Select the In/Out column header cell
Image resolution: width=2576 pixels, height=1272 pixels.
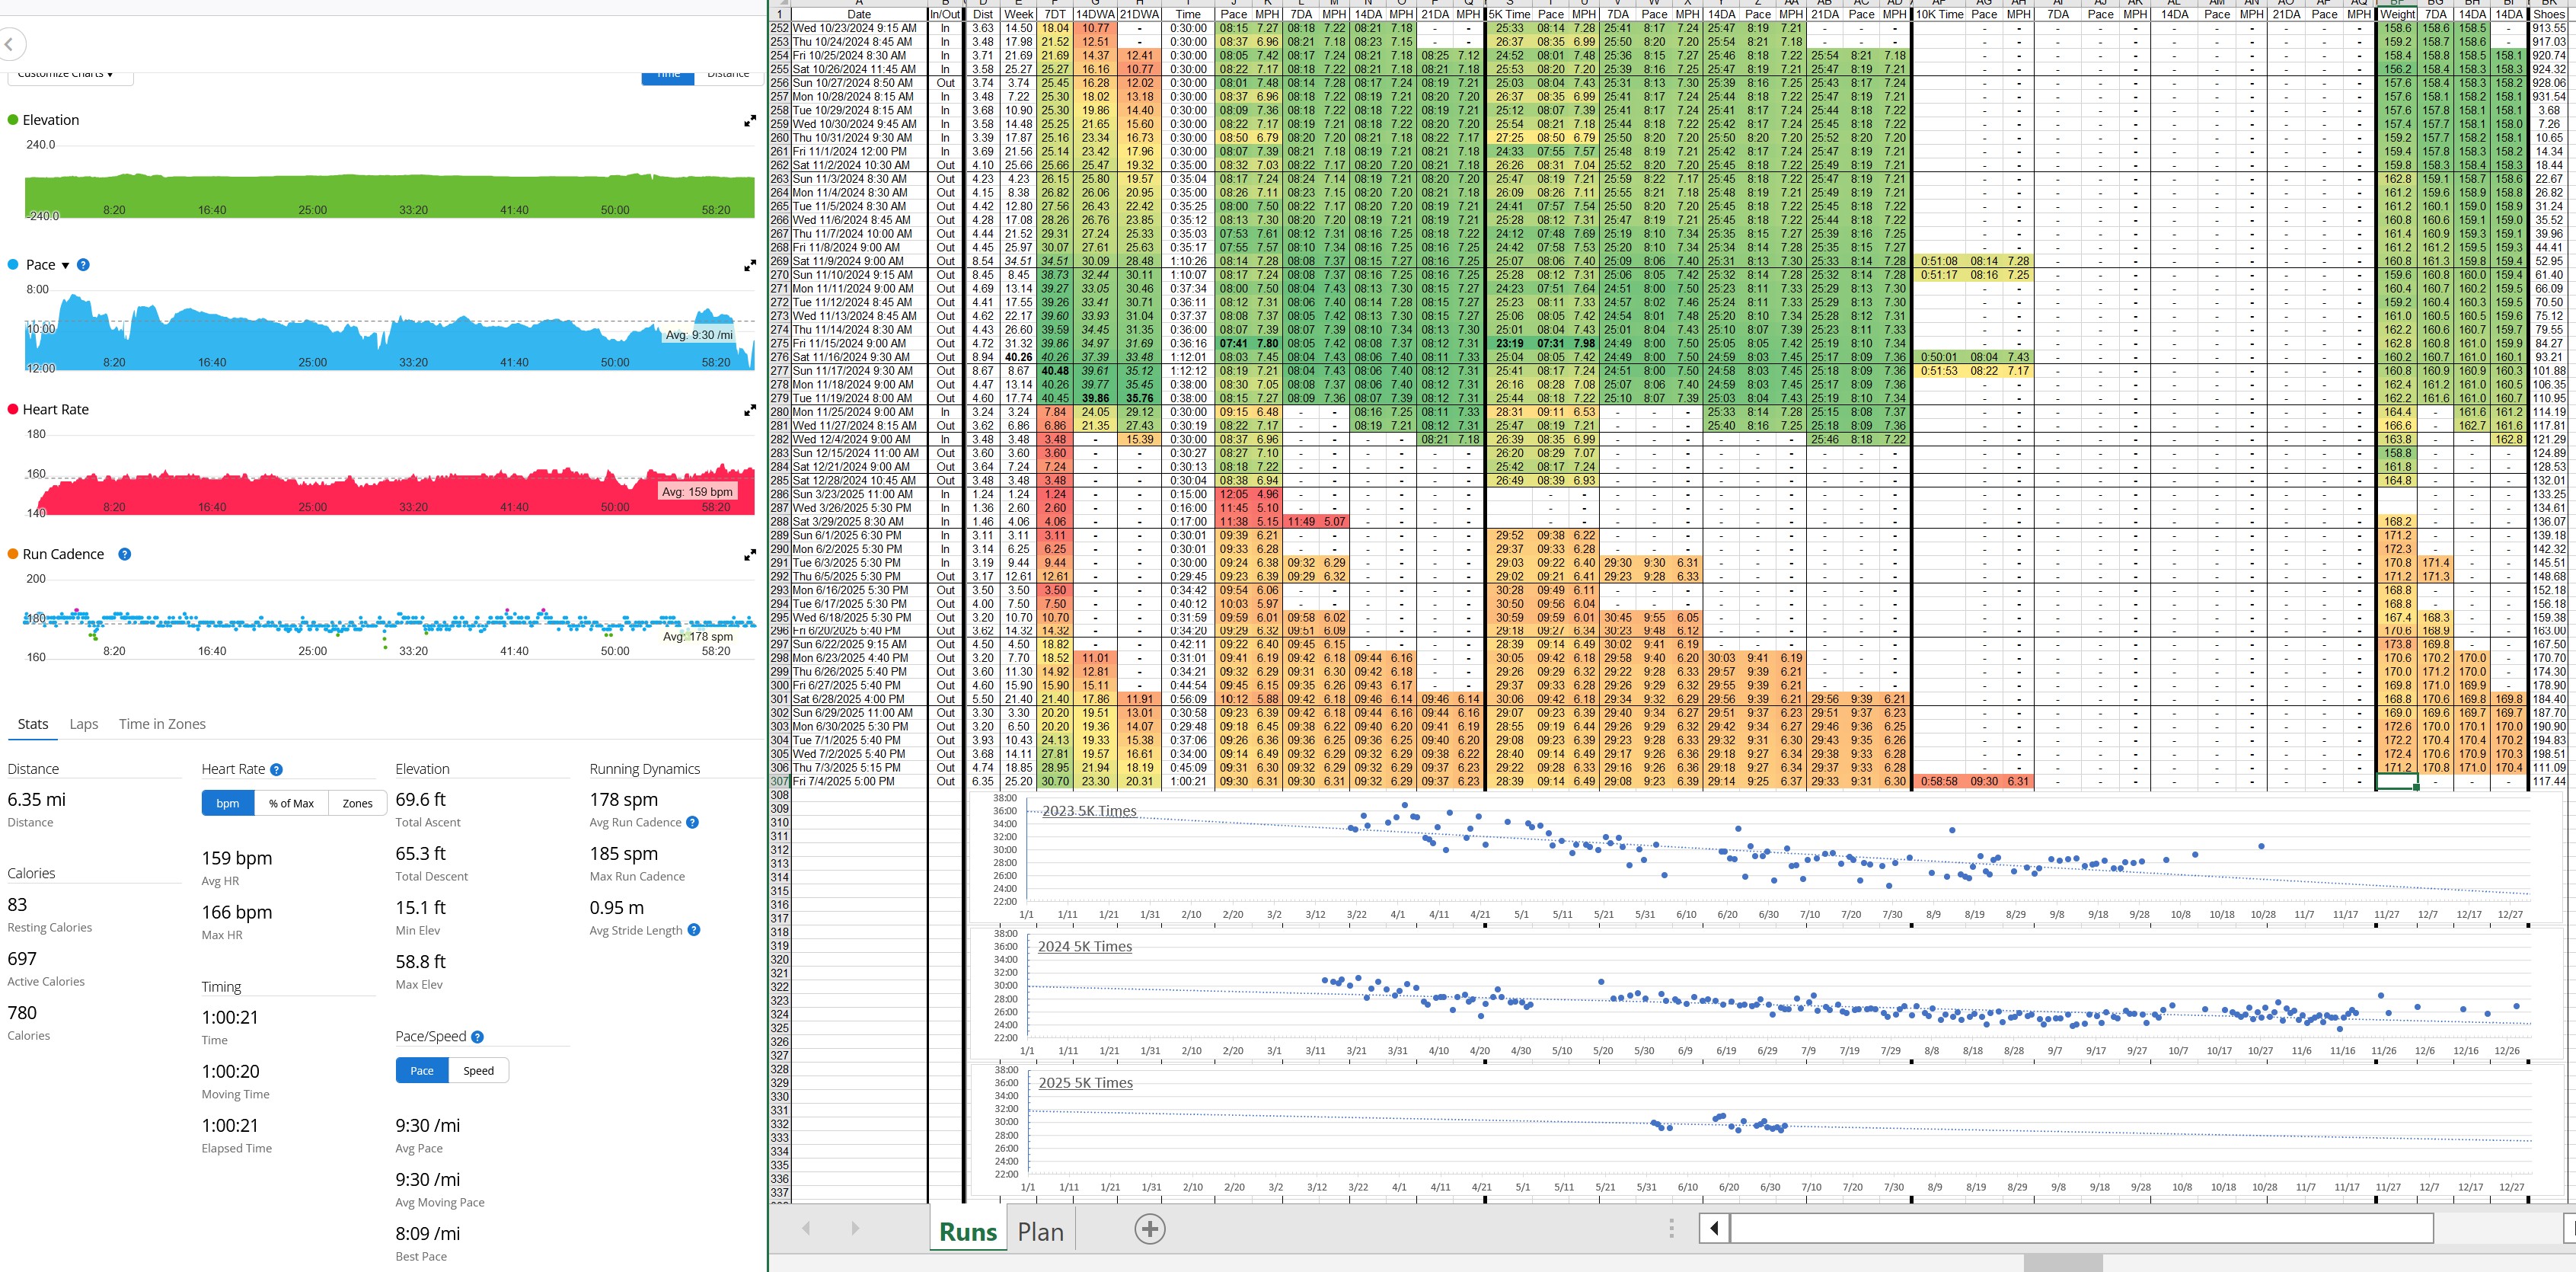945,14
